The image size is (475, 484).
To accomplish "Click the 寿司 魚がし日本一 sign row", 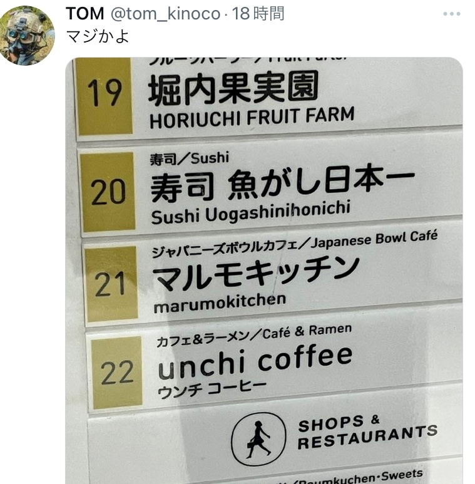I will pyautogui.click(x=273, y=188).
